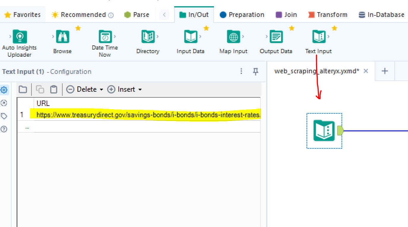Select the Input Data tool
This screenshot has height=227, width=408.
tap(190, 37)
